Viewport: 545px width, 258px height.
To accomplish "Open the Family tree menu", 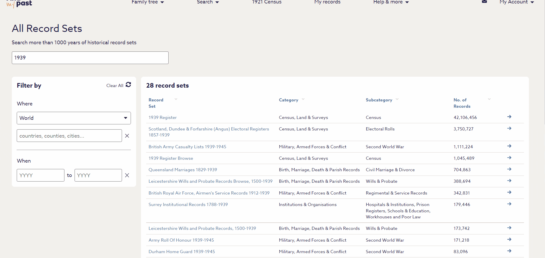I will [148, 2].
